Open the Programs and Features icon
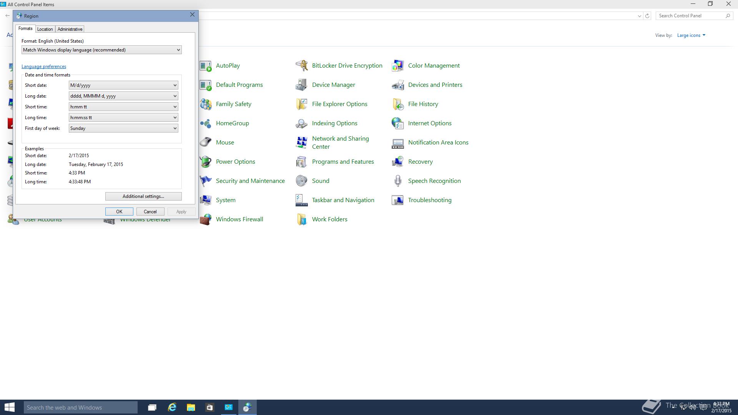This screenshot has height=415, width=738. 302,162
